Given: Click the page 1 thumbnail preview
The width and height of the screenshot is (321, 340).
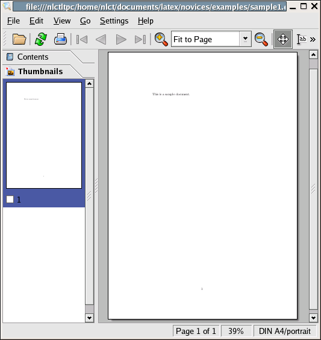Looking at the screenshot, I should [x=44, y=135].
